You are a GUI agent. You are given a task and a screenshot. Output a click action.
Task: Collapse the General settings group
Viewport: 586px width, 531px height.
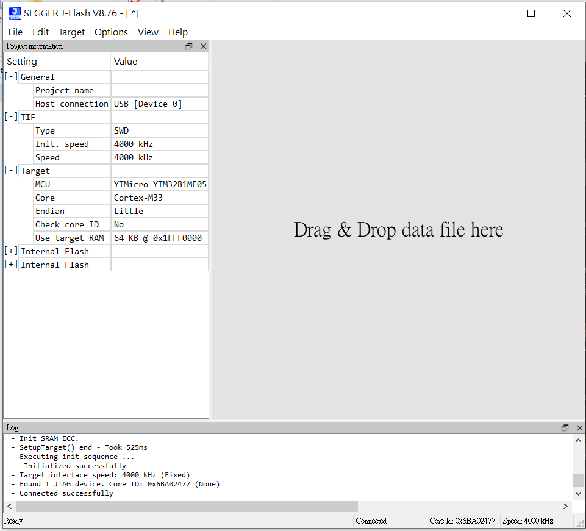[x=11, y=77]
